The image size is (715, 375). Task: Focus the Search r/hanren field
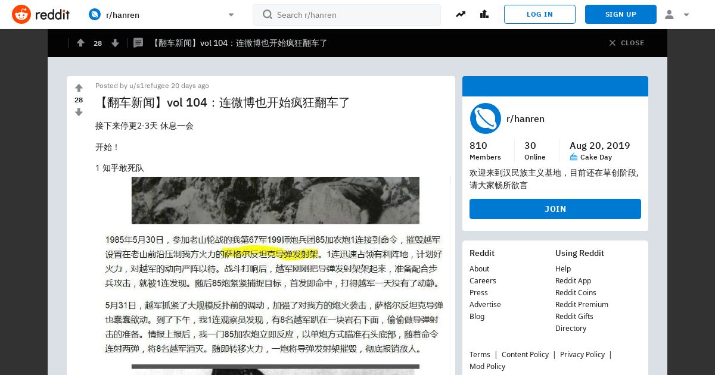347,15
